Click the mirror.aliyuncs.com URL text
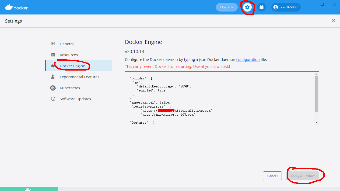 click(x=177, y=111)
